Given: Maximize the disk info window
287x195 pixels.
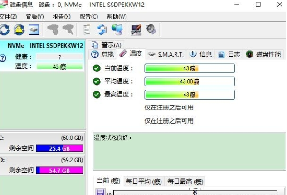Looking at the screenshot, I should pos(258,5).
